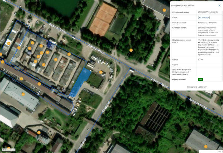Image resolution: width=223 pixels, height=153 pixels.
Task: Open the card via "Перейти в картку"
Action: 197,87
